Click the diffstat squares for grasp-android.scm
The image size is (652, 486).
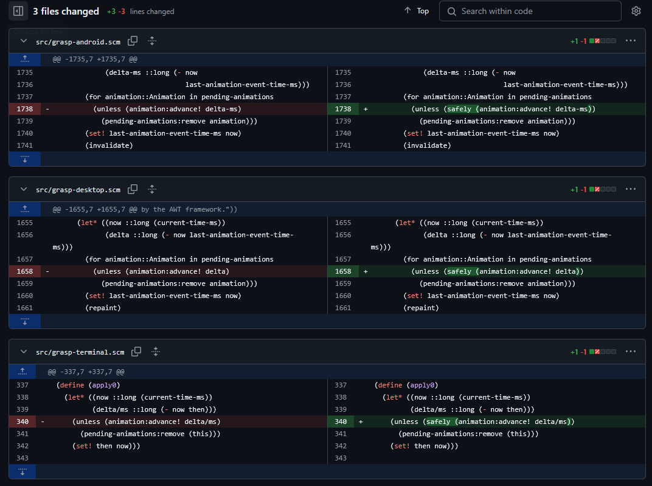(x=603, y=41)
